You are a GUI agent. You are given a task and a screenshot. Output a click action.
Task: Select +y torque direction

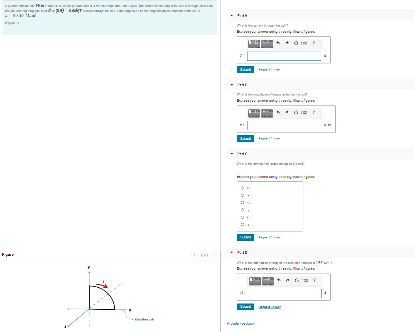(242, 203)
